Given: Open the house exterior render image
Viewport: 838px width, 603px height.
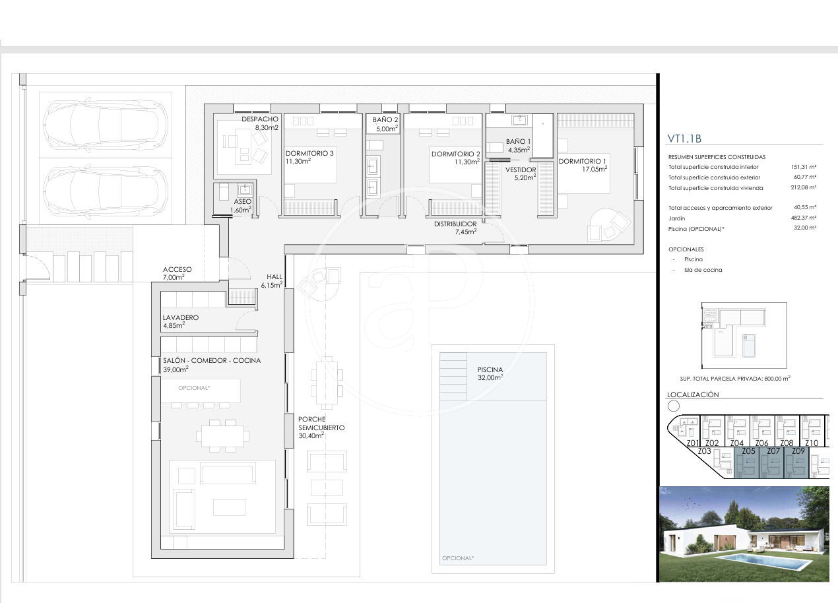Looking at the screenshot, I should coord(744,534).
